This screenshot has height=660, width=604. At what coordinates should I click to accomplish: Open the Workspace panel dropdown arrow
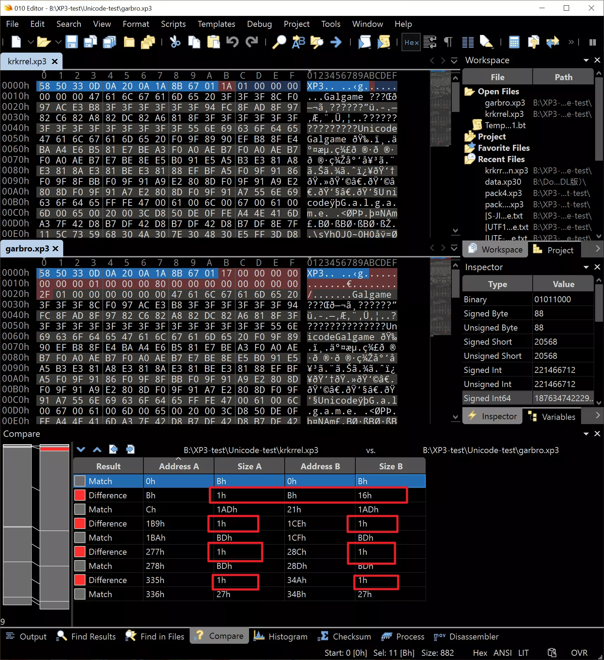[x=586, y=60]
